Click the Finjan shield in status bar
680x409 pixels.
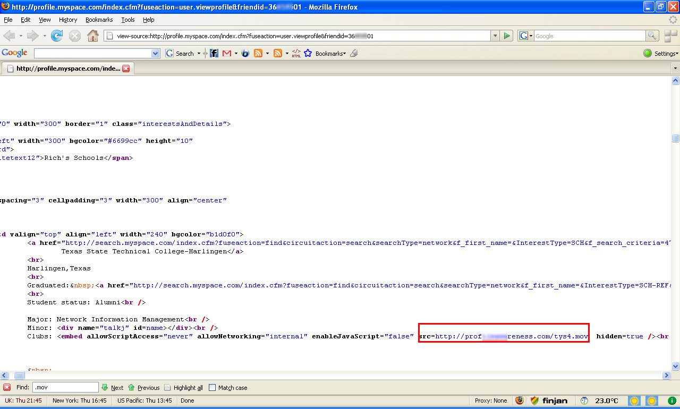(534, 401)
